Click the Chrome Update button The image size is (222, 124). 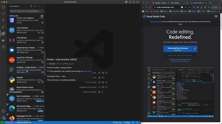[216, 7]
